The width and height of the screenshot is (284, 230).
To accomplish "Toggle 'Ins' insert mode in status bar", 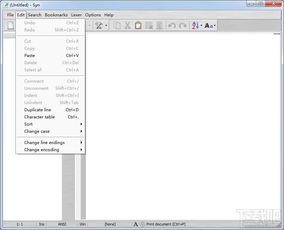I will (42, 224).
